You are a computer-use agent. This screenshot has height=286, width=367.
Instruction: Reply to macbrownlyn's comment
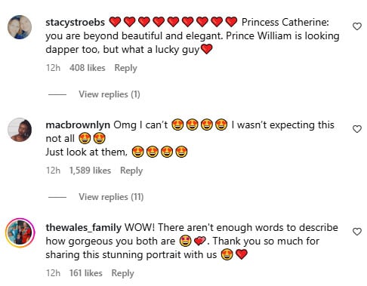click(131, 171)
